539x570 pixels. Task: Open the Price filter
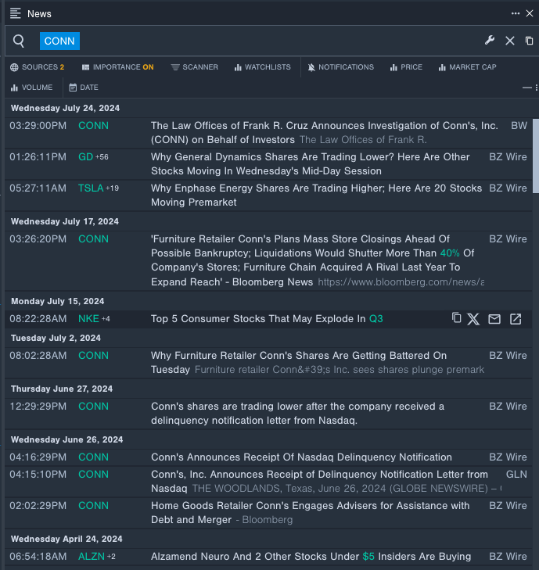[406, 67]
